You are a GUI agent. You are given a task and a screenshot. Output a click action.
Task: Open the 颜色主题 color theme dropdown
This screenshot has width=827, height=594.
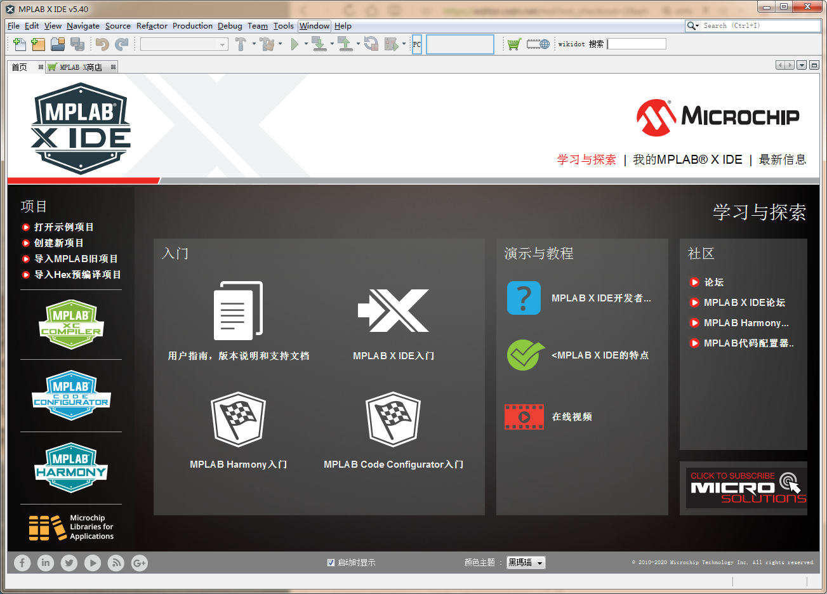tap(526, 562)
